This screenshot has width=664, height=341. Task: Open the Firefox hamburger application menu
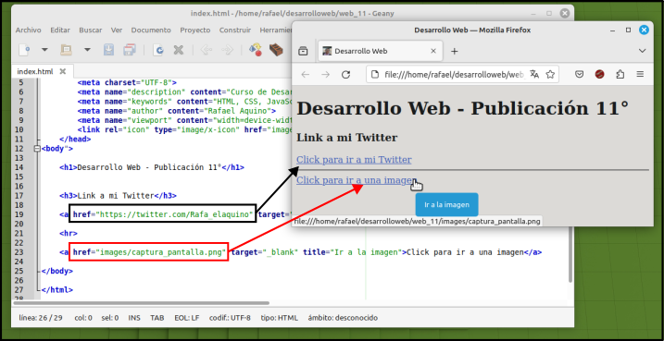(x=640, y=75)
